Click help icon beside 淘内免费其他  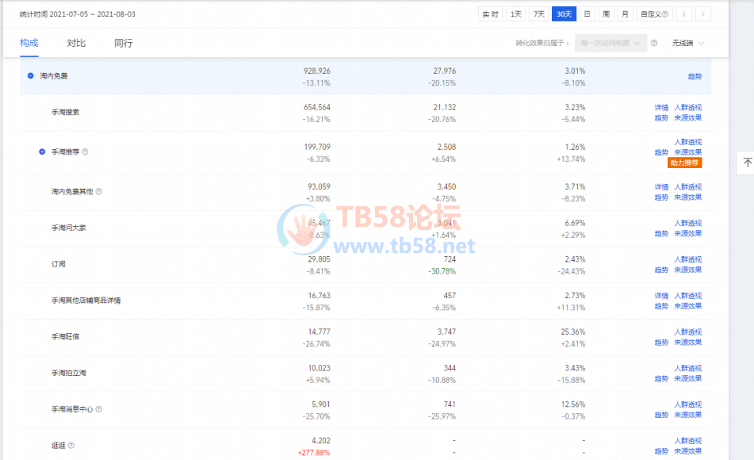click(99, 191)
